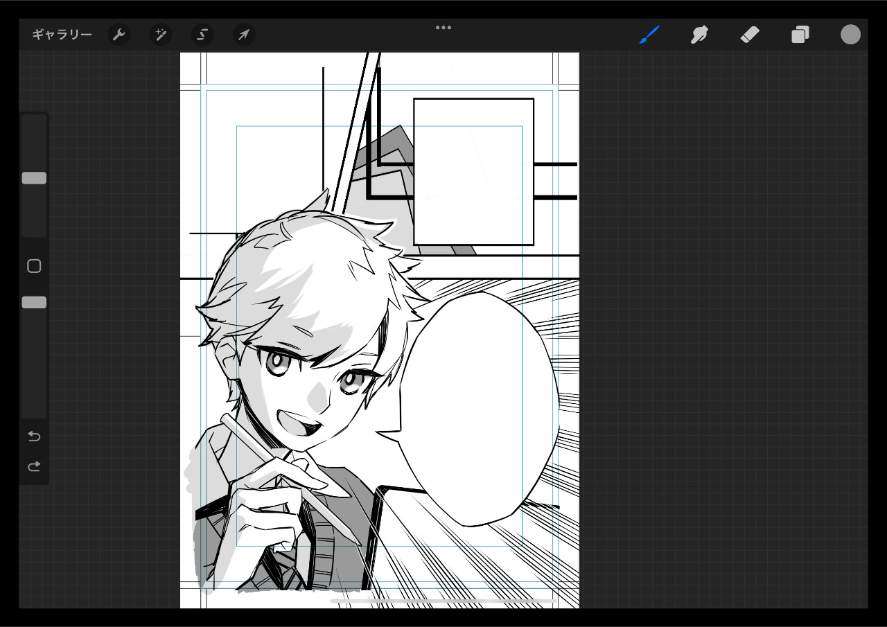Tap the large oval speech bubble on canvas

tap(478, 409)
